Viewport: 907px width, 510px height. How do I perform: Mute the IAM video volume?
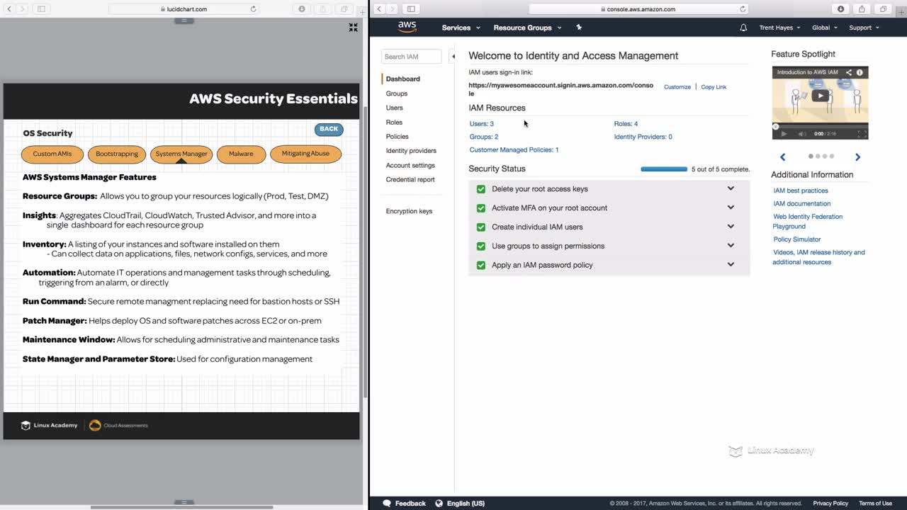point(802,134)
